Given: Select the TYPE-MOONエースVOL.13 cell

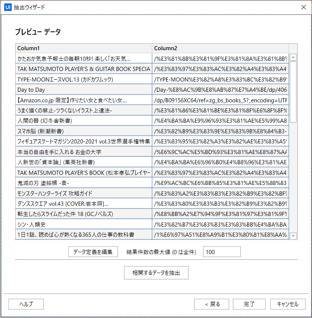Looking at the screenshot, I should 84,79.
